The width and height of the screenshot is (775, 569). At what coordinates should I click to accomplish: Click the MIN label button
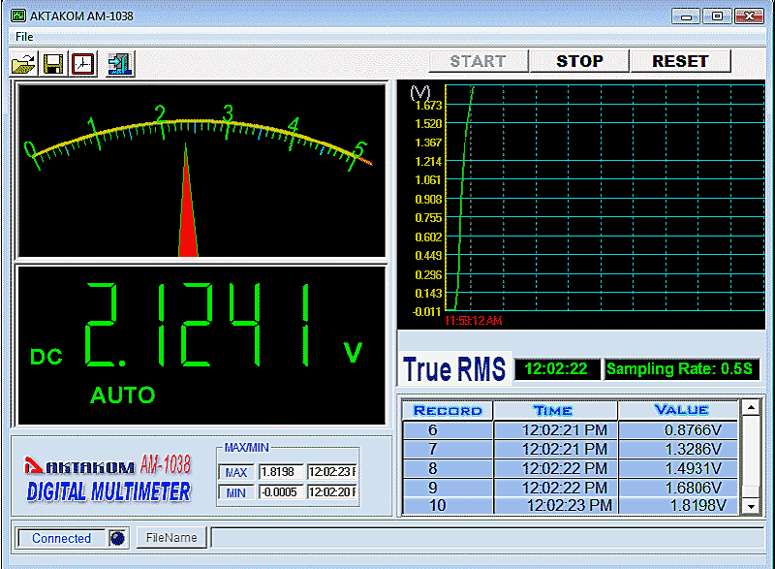coord(236,492)
